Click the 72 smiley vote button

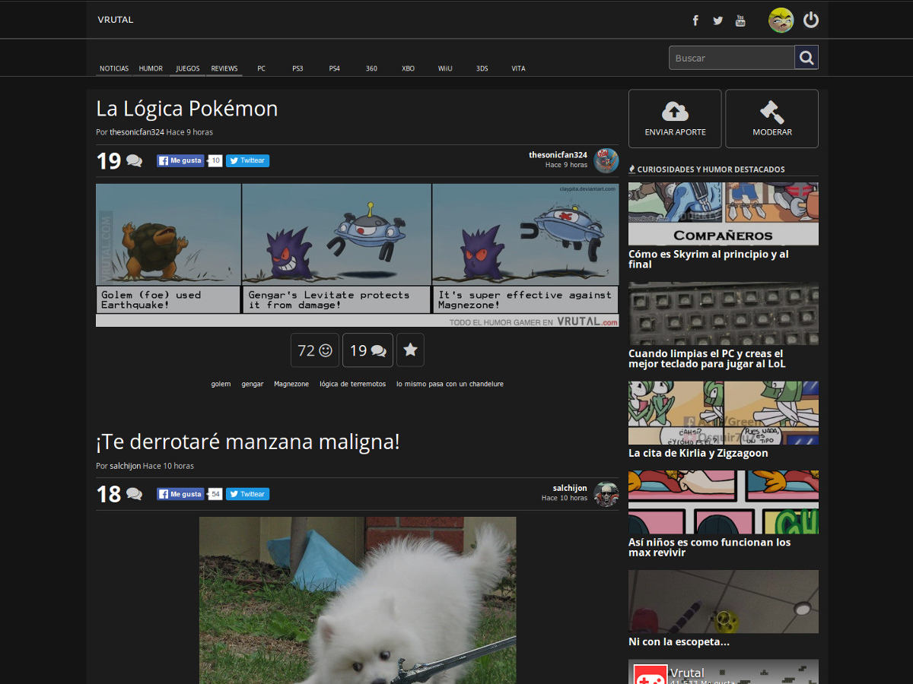coord(315,350)
